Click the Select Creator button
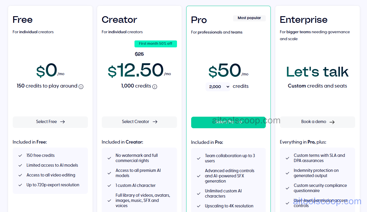The image size is (367, 212). point(139,122)
